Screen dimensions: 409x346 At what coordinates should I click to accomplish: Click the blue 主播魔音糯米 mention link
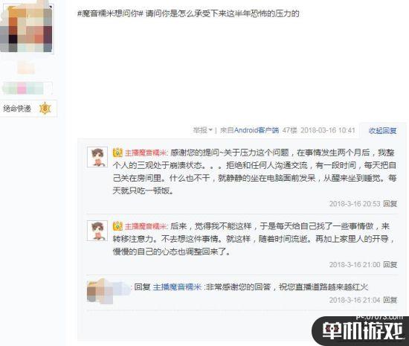point(177,287)
